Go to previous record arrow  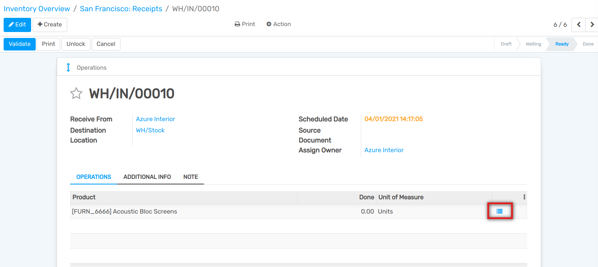578,25
